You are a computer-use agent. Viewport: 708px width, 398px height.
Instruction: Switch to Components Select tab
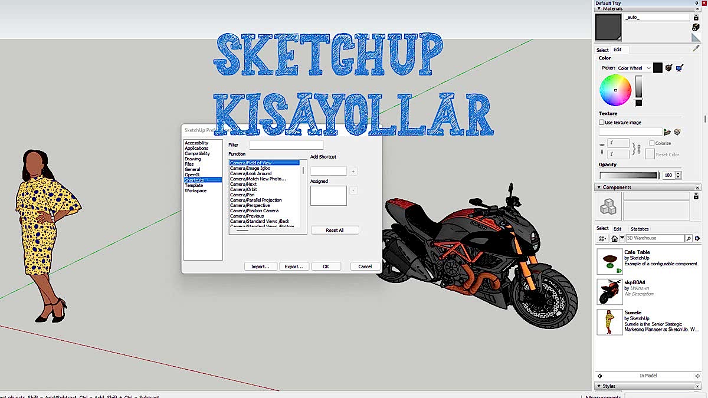[602, 229]
